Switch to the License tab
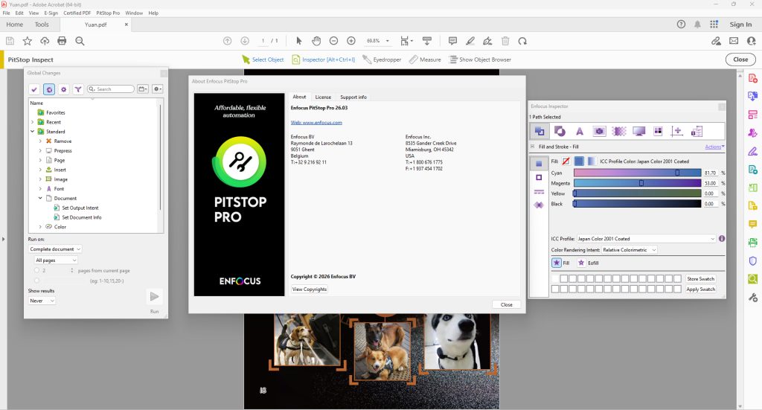 pos(323,97)
